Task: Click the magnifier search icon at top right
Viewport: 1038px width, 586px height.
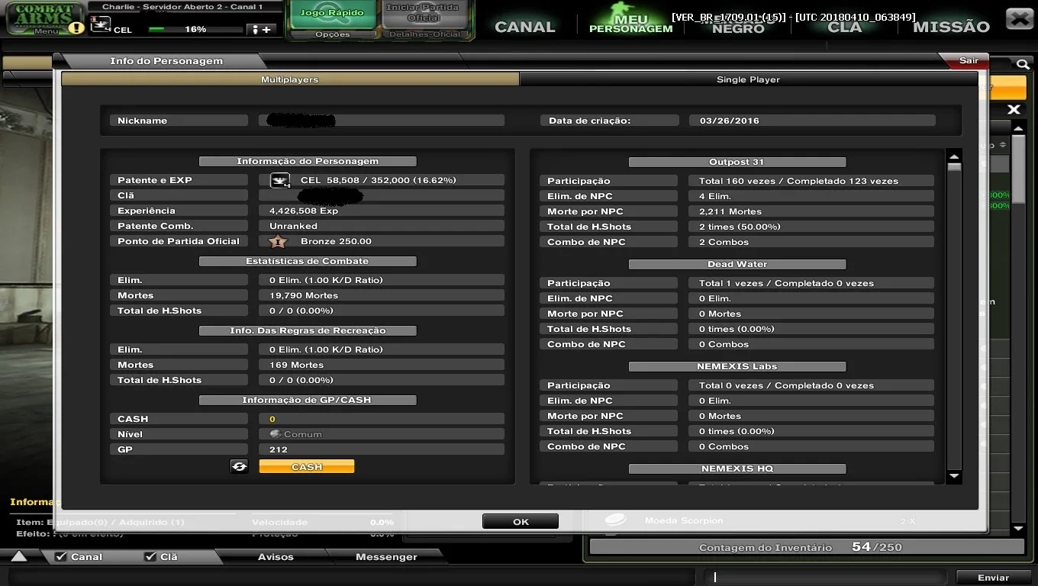Action: point(1022,65)
